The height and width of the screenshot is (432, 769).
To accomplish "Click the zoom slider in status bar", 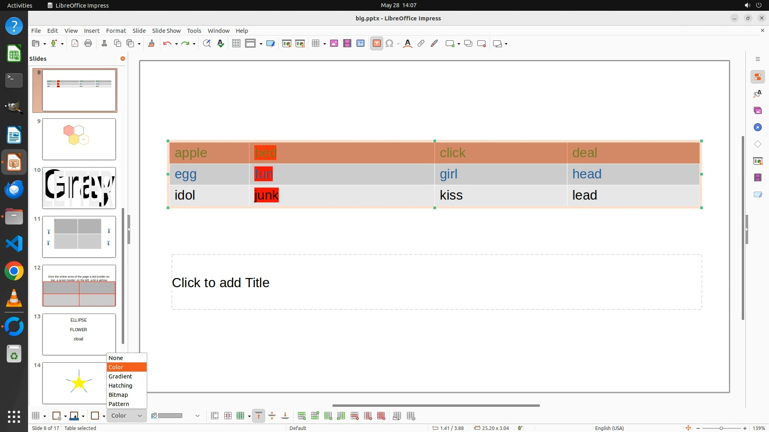I will (721, 428).
